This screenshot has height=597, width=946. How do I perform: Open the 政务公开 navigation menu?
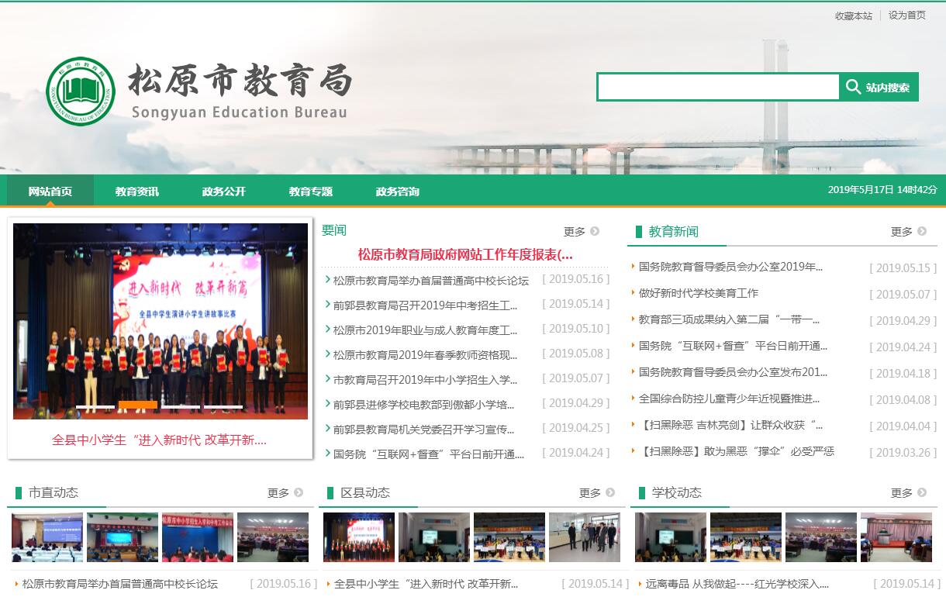[223, 192]
